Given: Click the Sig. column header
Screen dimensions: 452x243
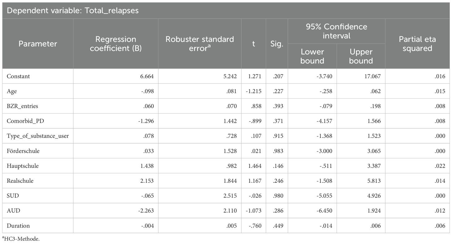Looking at the screenshot, I should pos(277,44).
